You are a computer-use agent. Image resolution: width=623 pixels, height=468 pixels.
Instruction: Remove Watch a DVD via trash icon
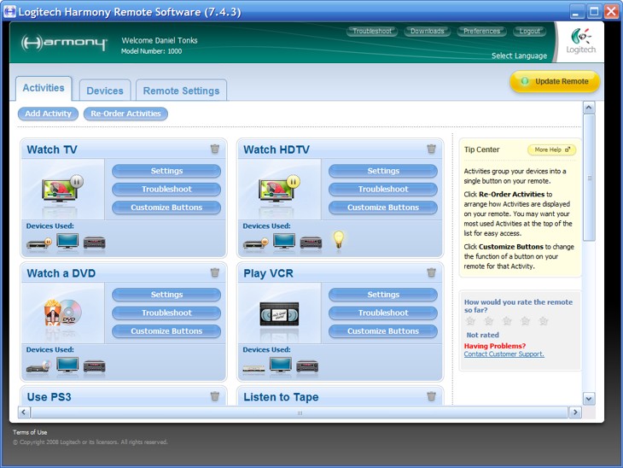pyautogui.click(x=215, y=272)
